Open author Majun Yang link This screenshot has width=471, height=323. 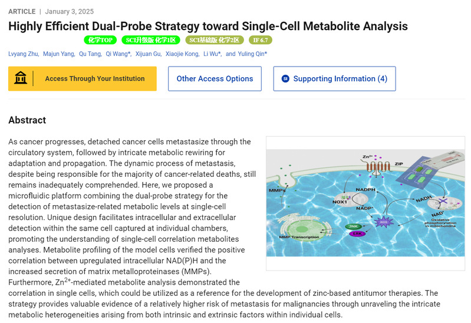coord(58,54)
